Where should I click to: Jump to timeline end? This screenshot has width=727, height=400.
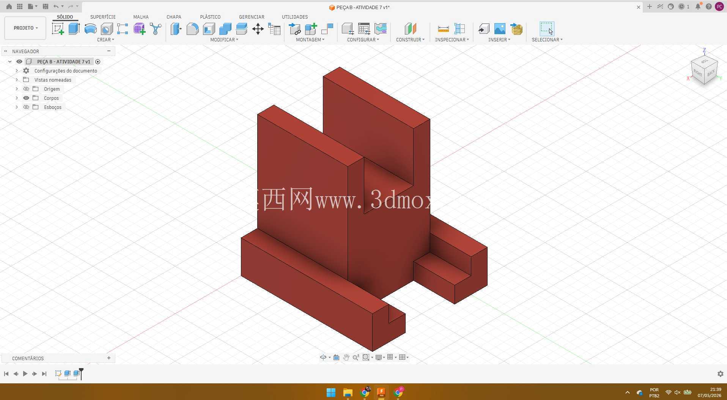click(x=44, y=374)
